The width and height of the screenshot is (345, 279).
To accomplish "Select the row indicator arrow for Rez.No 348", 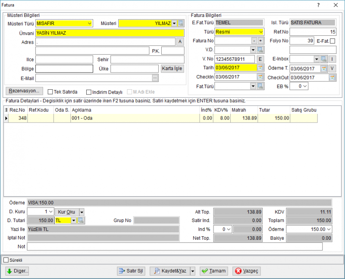I will coord(6,118).
